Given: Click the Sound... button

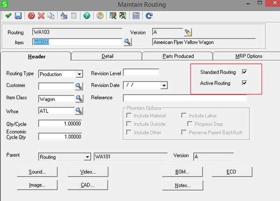Looking at the screenshot, I should [37, 172].
